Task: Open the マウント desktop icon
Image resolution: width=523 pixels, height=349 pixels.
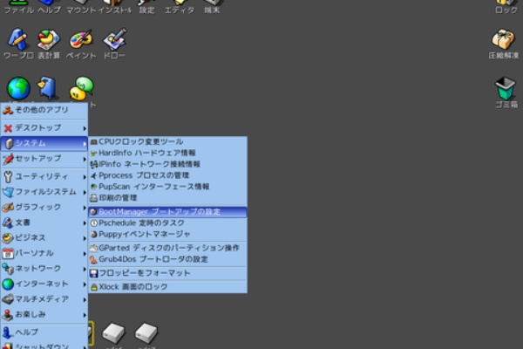Action: (81, 5)
